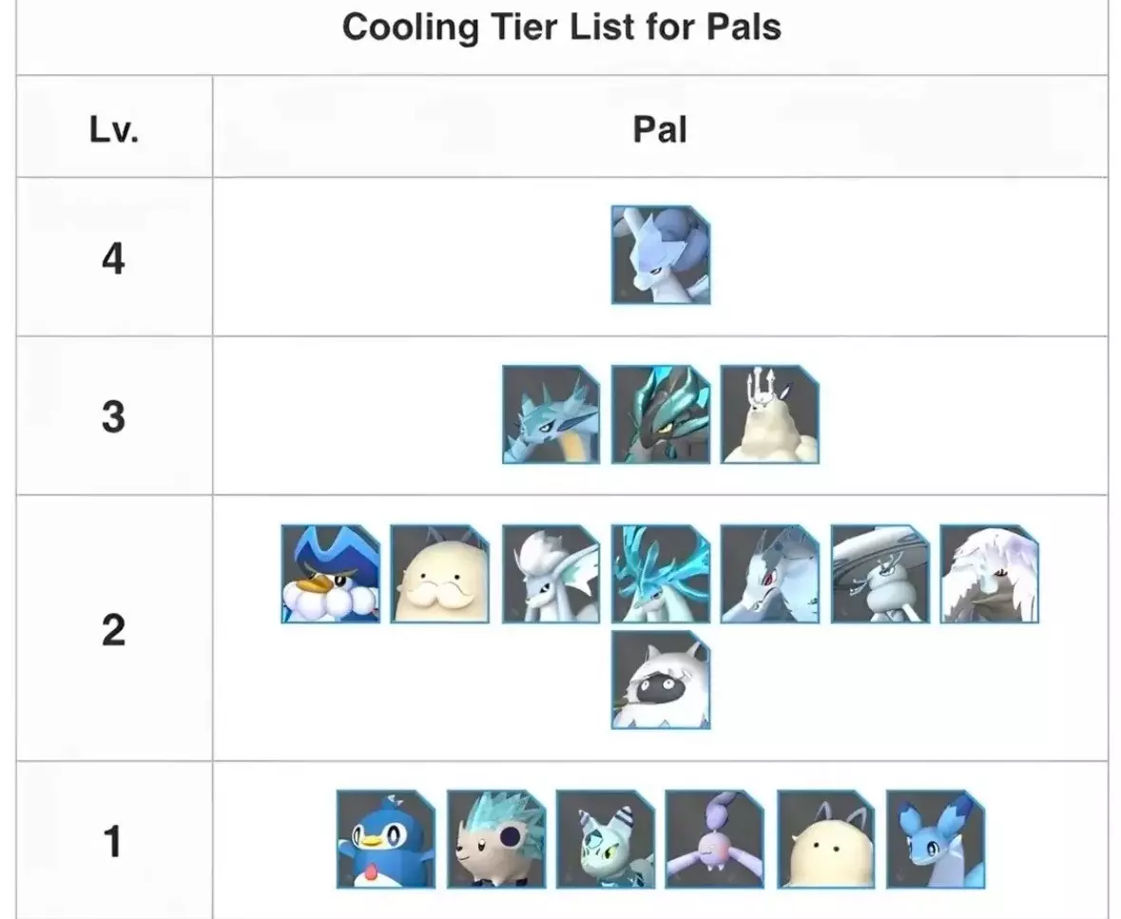Click the white fluffy dark-faced Sweepa icon

[660, 680]
